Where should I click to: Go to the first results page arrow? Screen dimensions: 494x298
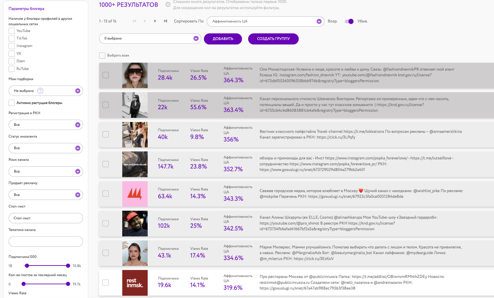pos(134,21)
